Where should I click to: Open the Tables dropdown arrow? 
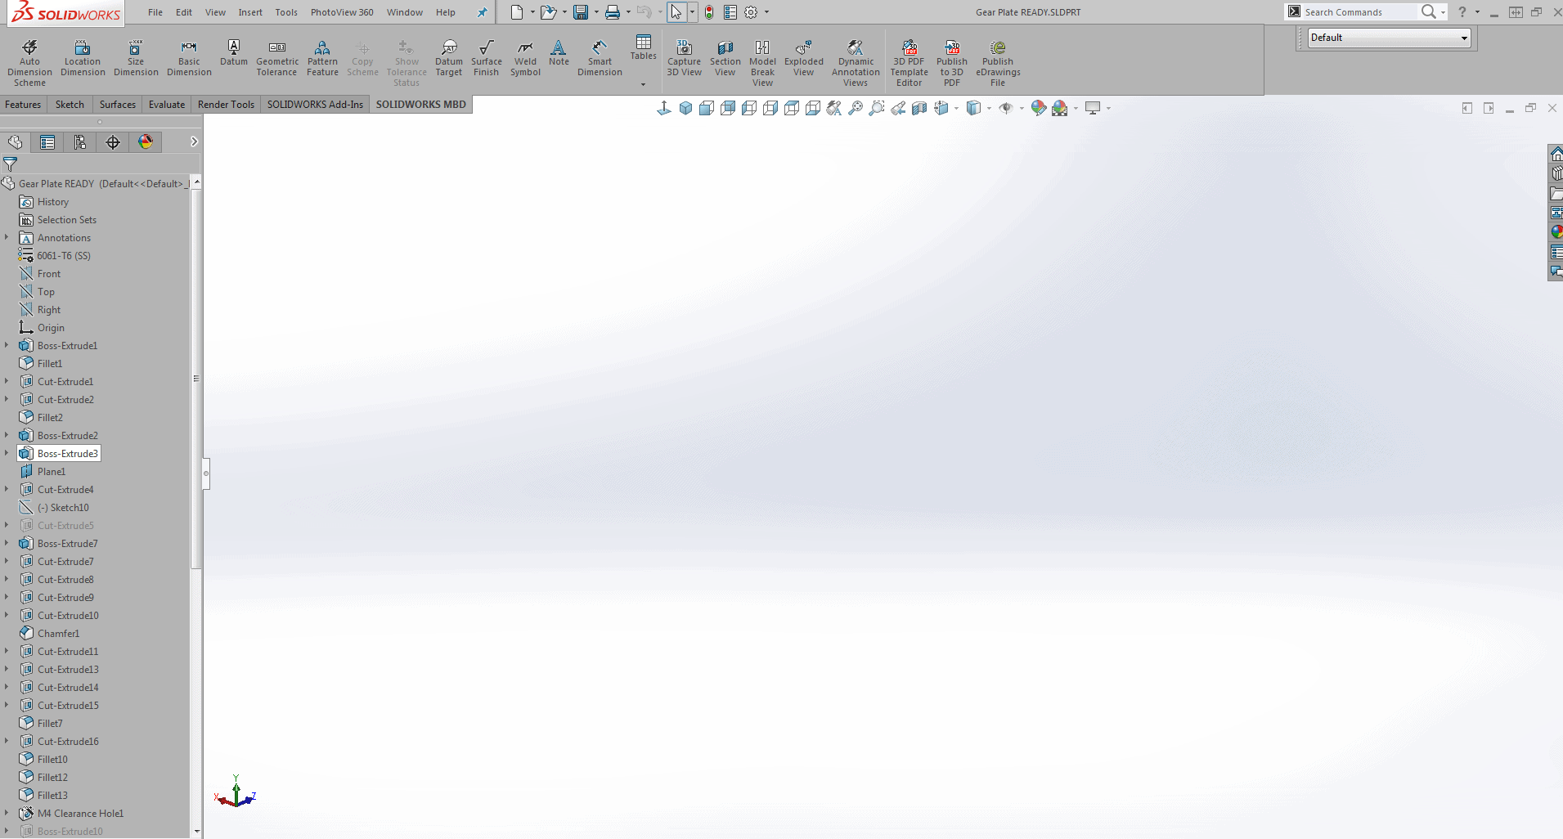coord(644,84)
